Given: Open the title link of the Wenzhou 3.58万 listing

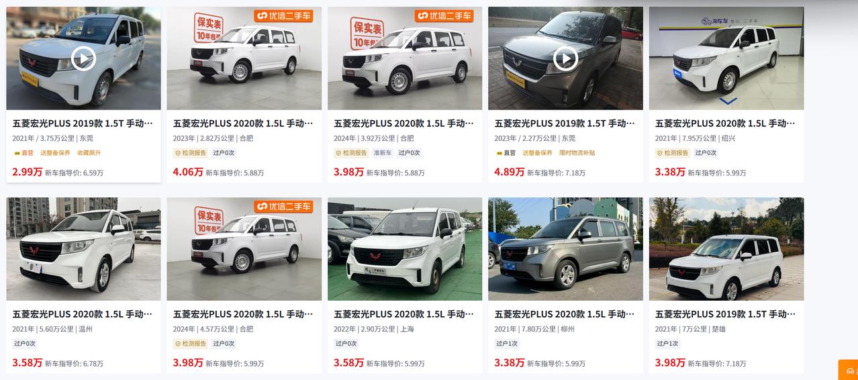Looking at the screenshot, I should tap(83, 314).
